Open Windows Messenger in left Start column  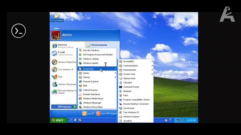tap(64, 84)
